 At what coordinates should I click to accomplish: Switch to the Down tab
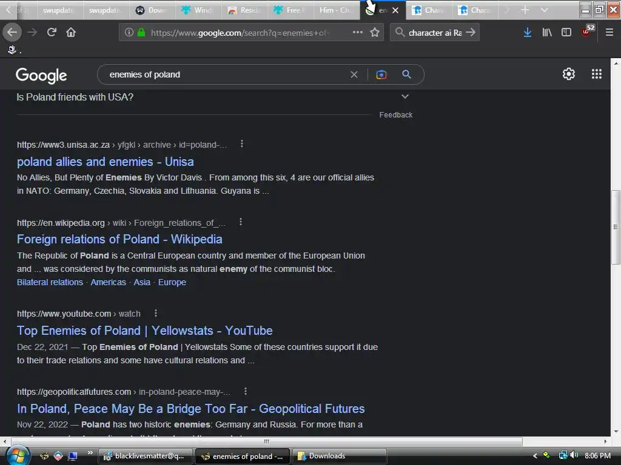point(152,10)
